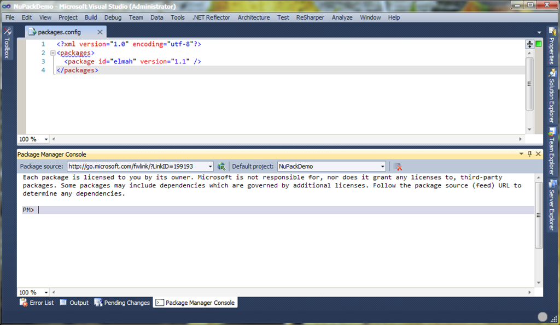Collapse the packages XML node
The image size is (560, 325).
(53, 53)
